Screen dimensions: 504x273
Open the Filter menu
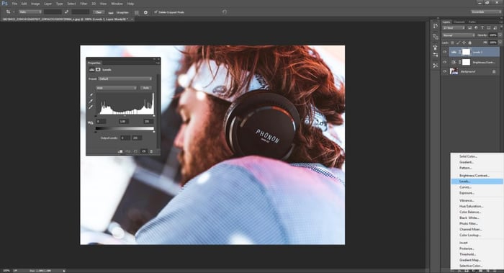pos(84,4)
